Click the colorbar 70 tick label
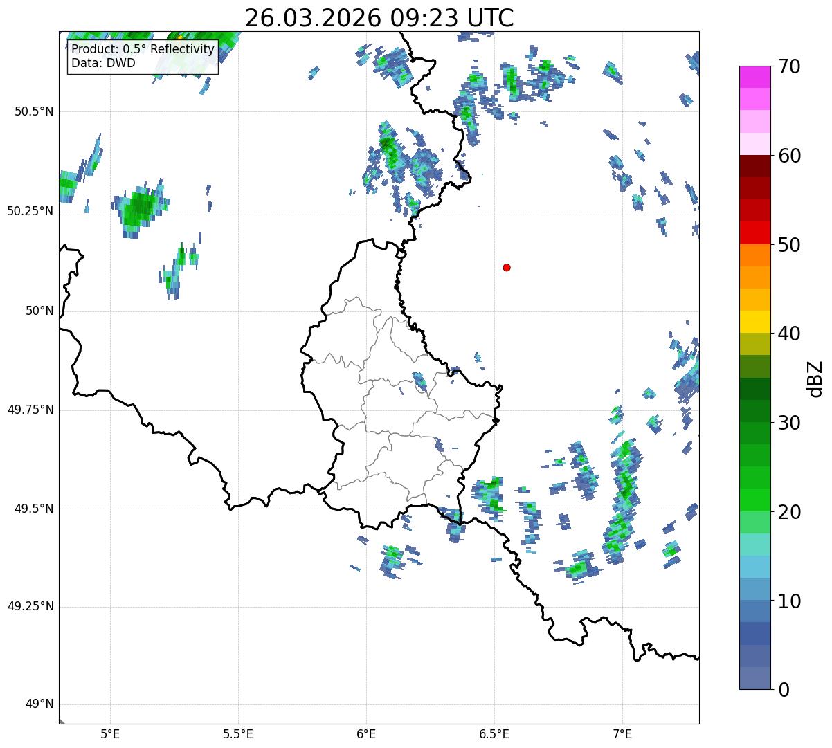The height and width of the screenshot is (748, 832). tap(790, 66)
